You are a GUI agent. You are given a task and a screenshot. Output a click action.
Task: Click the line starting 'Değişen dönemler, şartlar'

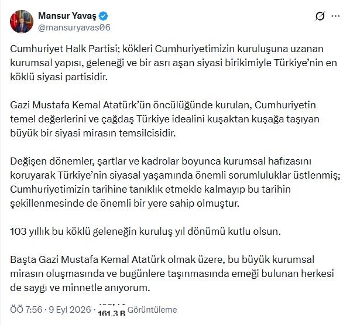click(x=161, y=161)
